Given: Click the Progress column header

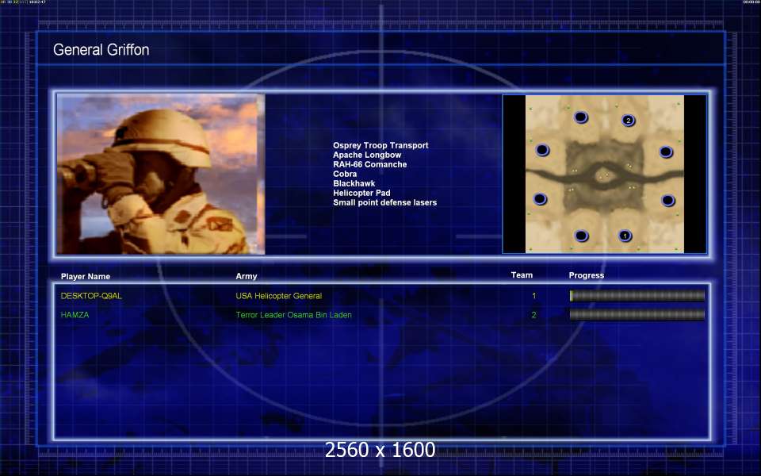Looking at the screenshot, I should (x=587, y=275).
